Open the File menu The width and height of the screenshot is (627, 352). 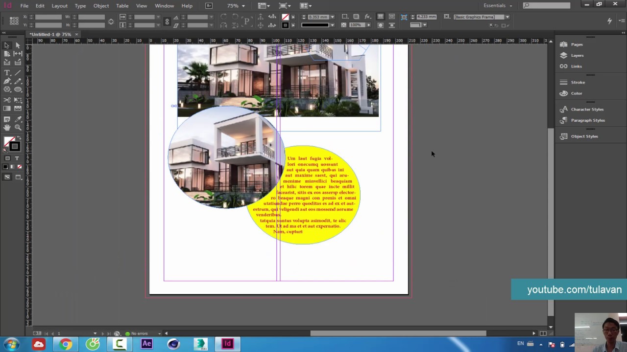pyautogui.click(x=24, y=5)
